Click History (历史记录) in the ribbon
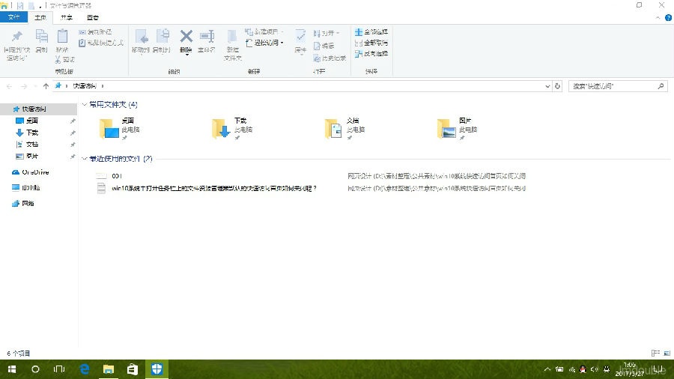Image resolution: width=674 pixels, height=379 pixels. click(x=330, y=58)
